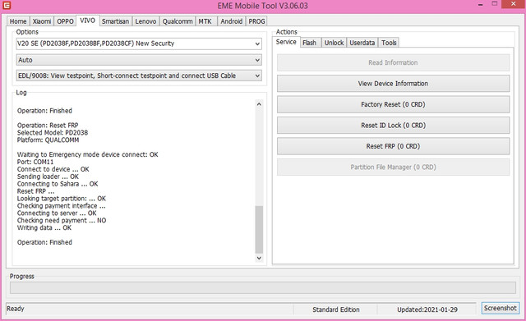The height and width of the screenshot is (321, 526).
Task: Click 'Updated:2021-01-29' in status bar
Action: (x=427, y=310)
